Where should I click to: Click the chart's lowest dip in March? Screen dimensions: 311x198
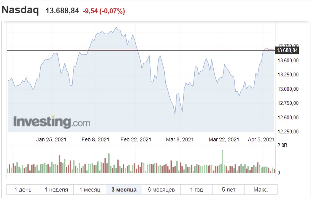click(x=175, y=114)
